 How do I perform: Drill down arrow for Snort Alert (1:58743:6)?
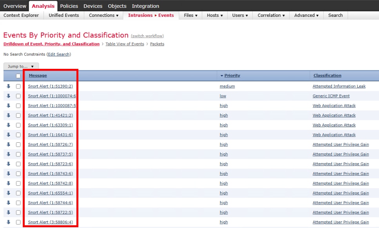9,174
